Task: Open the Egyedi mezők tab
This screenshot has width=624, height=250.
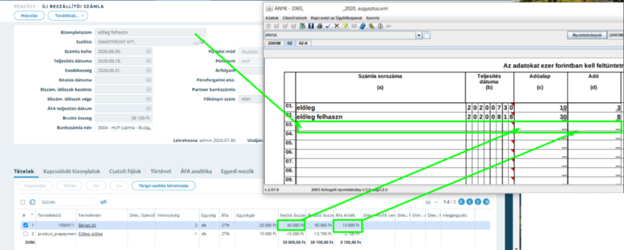Action: pyautogui.click(x=237, y=171)
